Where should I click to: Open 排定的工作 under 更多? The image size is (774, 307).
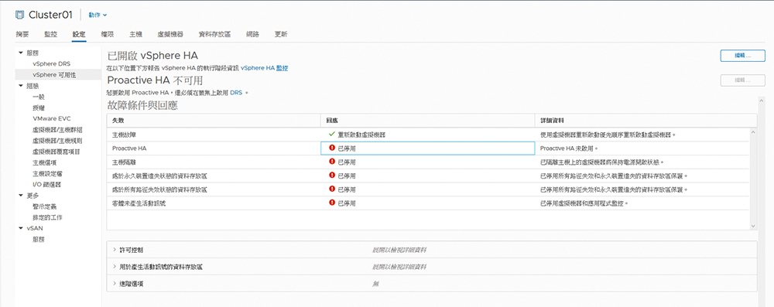click(x=47, y=217)
